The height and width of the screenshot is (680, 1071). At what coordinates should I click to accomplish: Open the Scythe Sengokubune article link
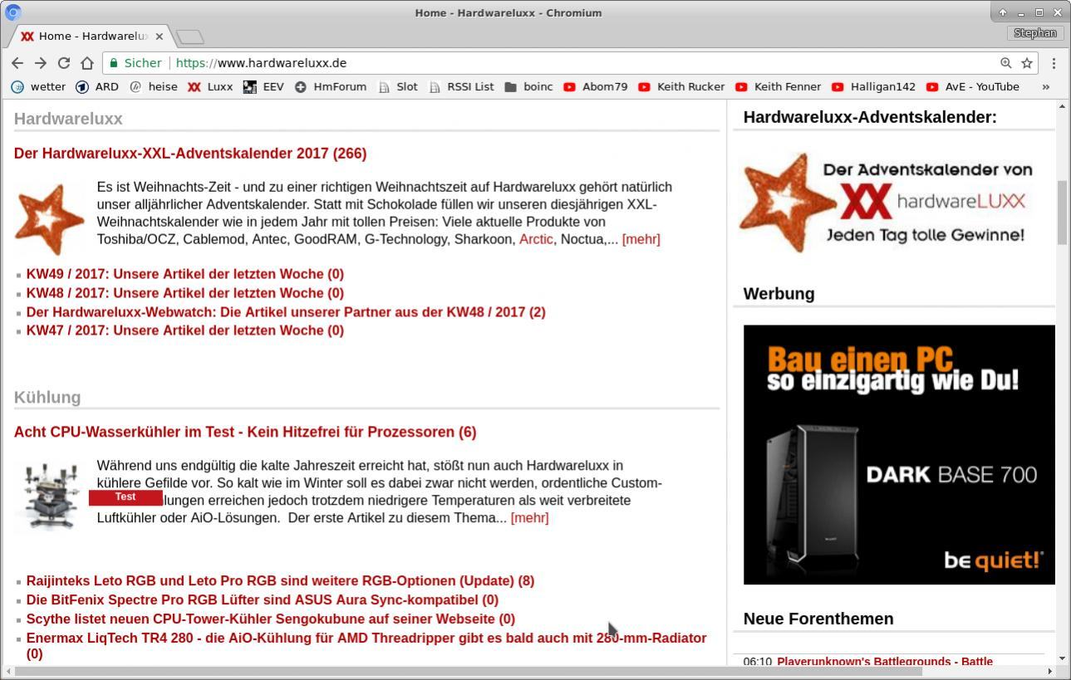(x=270, y=619)
